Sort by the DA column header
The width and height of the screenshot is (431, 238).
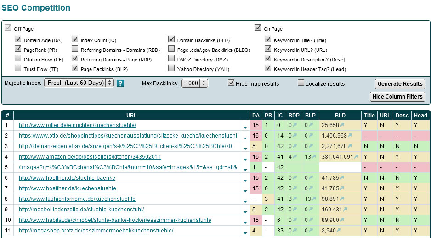click(255, 116)
